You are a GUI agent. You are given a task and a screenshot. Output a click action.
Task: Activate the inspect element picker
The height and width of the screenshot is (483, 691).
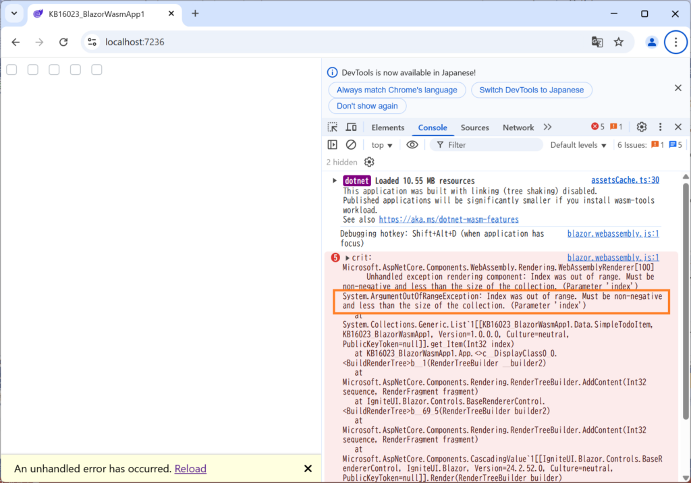pos(333,127)
